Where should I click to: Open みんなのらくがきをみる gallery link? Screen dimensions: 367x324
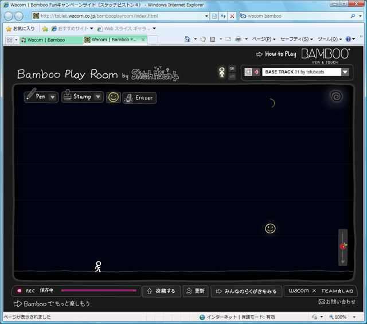[x=246, y=291]
